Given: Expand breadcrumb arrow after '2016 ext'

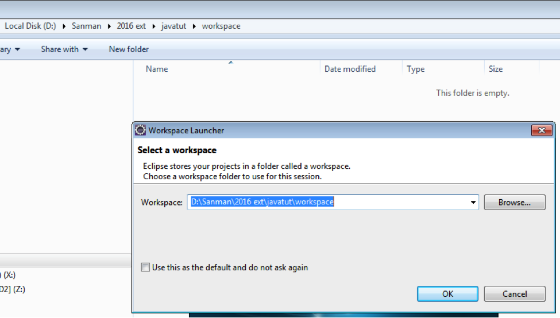Looking at the screenshot, I should click(153, 26).
